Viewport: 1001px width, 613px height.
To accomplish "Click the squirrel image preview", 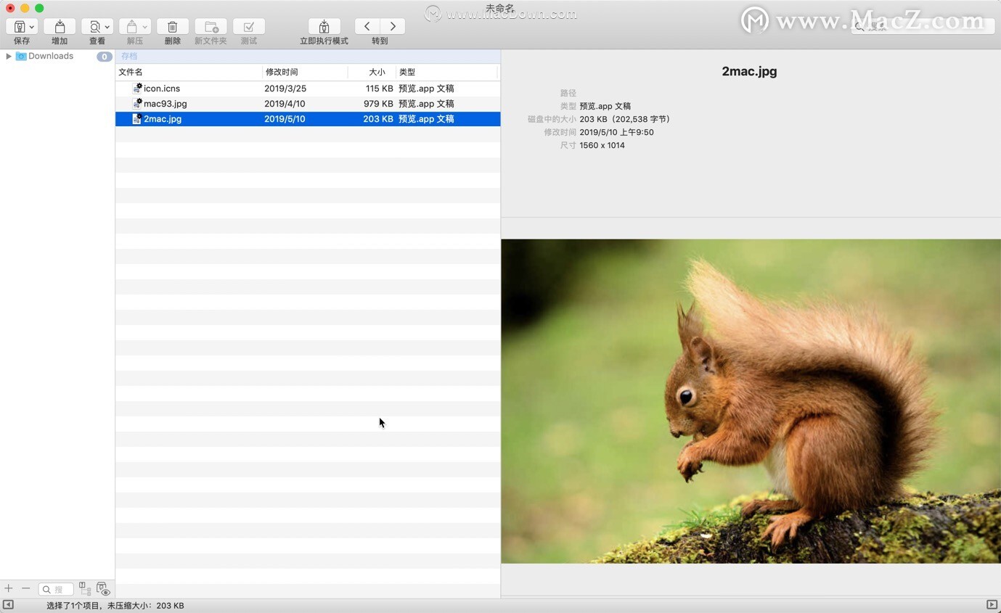I will pyautogui.click(x=751, y=401).
